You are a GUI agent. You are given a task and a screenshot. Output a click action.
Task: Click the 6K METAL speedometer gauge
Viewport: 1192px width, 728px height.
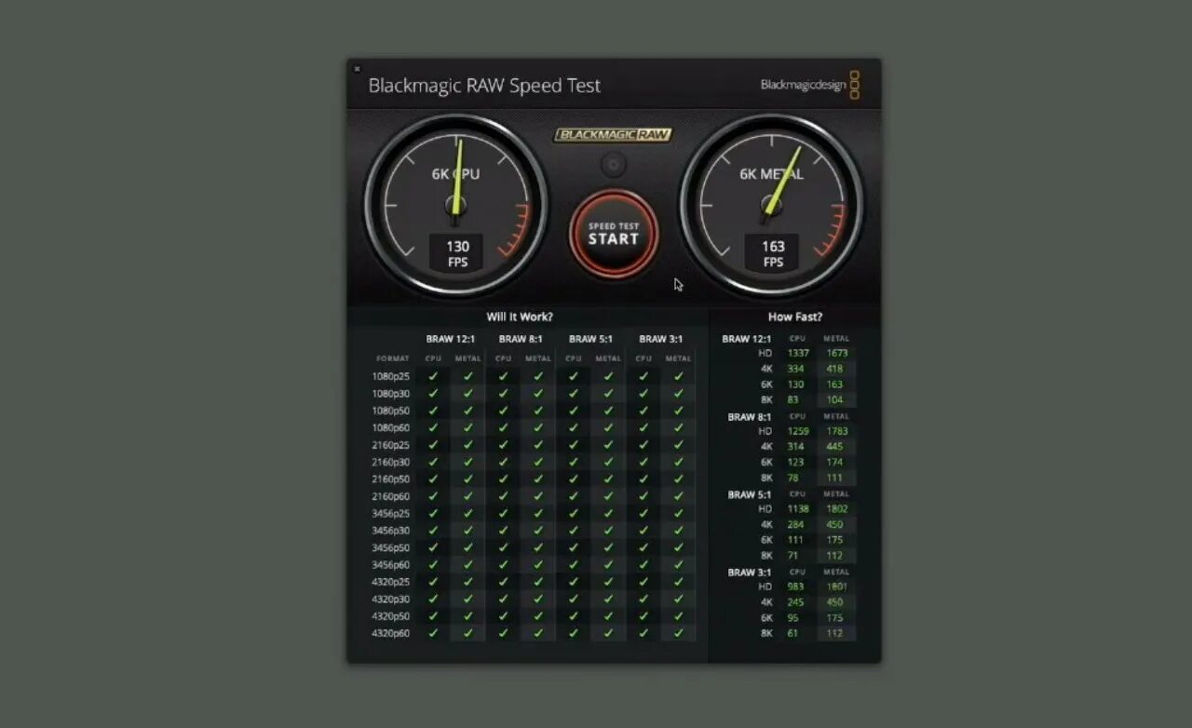772,205
